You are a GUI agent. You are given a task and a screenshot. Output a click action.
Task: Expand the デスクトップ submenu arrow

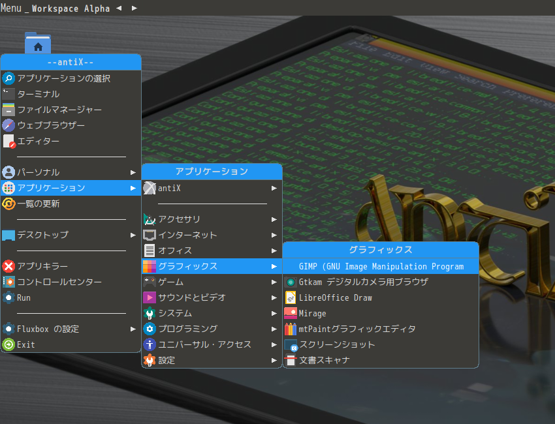pyautogui.click(x=133, y=235)
